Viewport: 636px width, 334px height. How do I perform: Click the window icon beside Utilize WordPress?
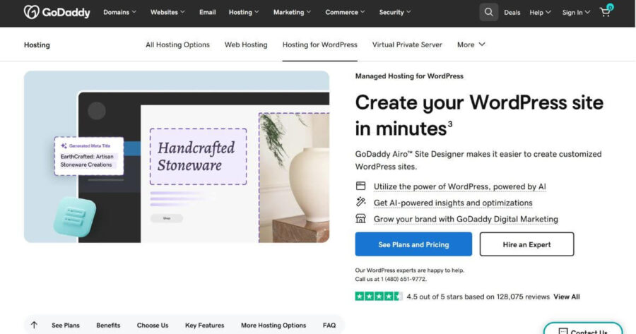tap(360, 186)
